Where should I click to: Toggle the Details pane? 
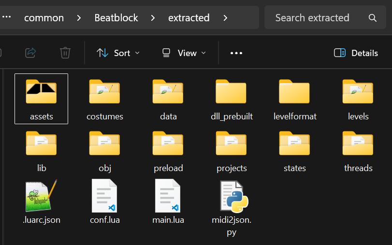tap(356, 53)
